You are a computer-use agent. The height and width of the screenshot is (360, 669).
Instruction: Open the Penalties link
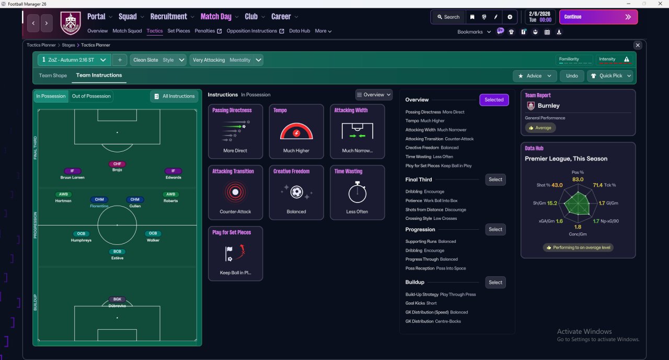coord(208,31)
